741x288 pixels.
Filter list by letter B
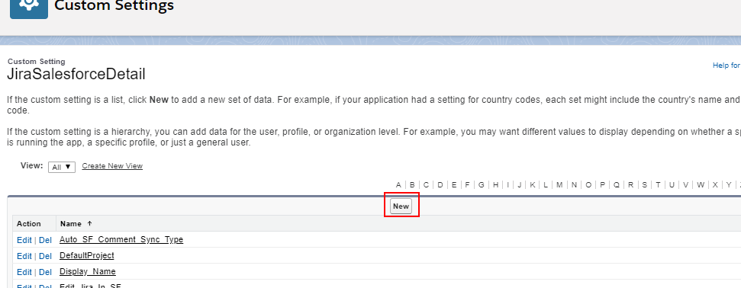coord(412,184)
